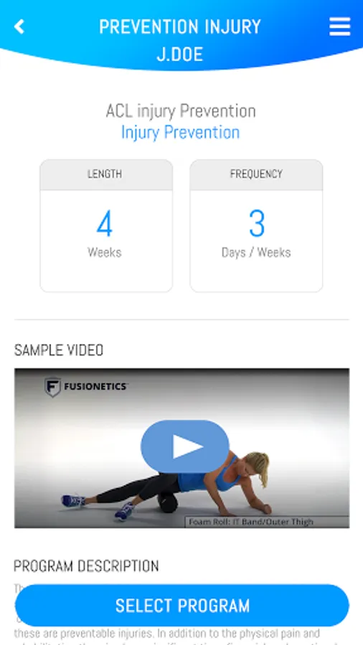Viewport: 363px width, 645px height.
Task: Tap the blue number 4
Action: [105, 224]
